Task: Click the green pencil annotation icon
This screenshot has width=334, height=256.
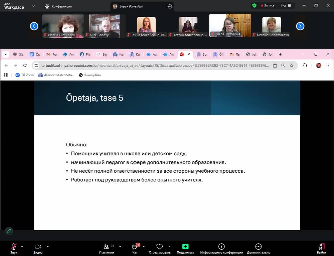Action: tap(9, 231)
